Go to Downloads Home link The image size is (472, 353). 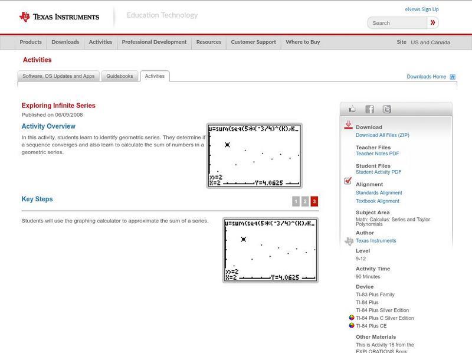[x=426, y=77]
